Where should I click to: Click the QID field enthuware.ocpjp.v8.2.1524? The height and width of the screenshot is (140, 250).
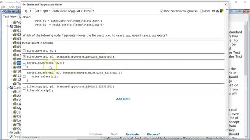(71, 11)
